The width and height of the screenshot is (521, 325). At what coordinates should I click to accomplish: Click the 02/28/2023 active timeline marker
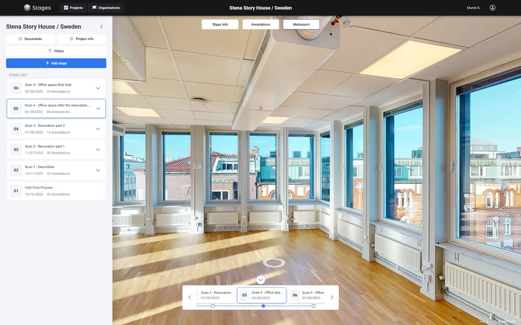click(263, 306)
